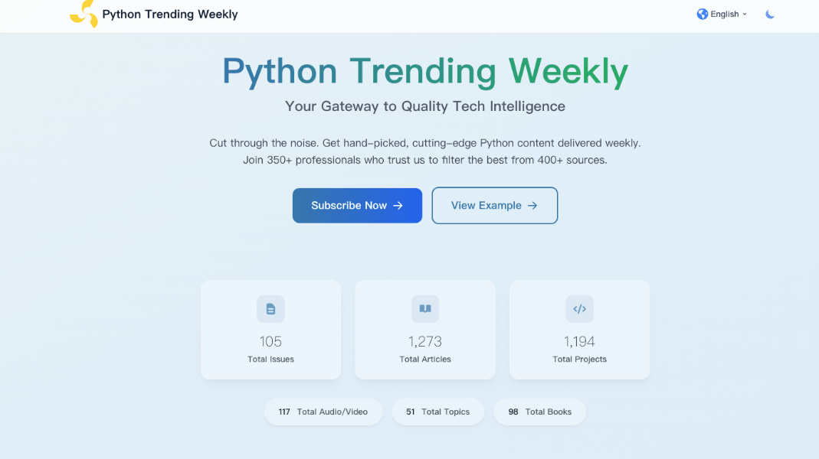Viewport: 819px width, 459px height.
Task: Click the Total Audio/Video pill
Action: 323,412
